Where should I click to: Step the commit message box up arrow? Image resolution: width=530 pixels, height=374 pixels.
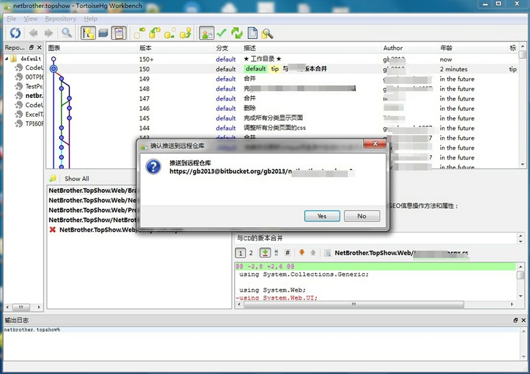(x=520, y=236)
